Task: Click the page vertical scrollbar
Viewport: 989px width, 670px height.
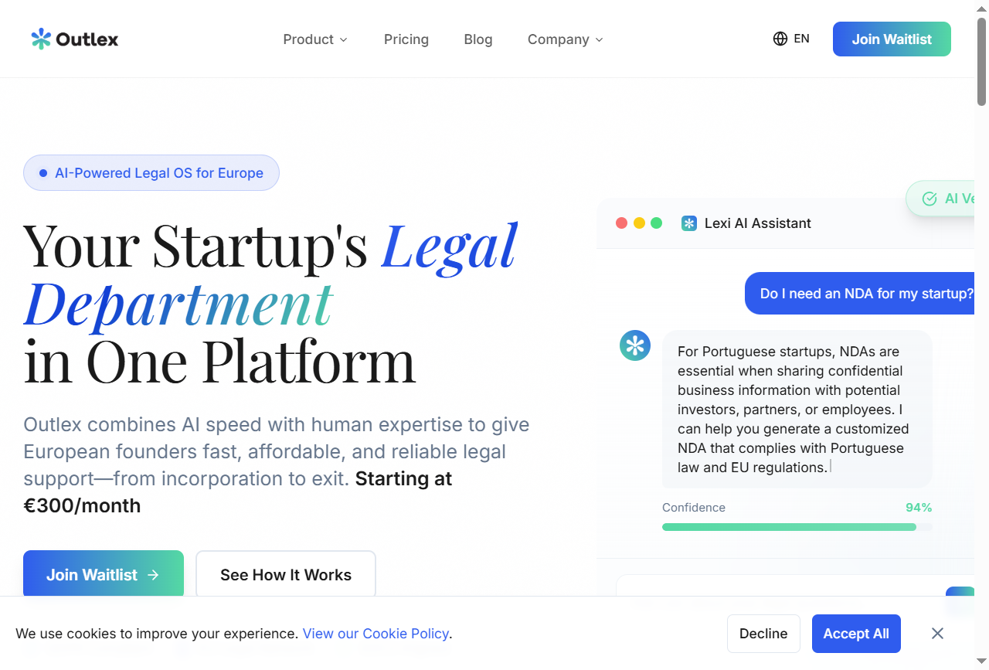Action: point(981,62)
